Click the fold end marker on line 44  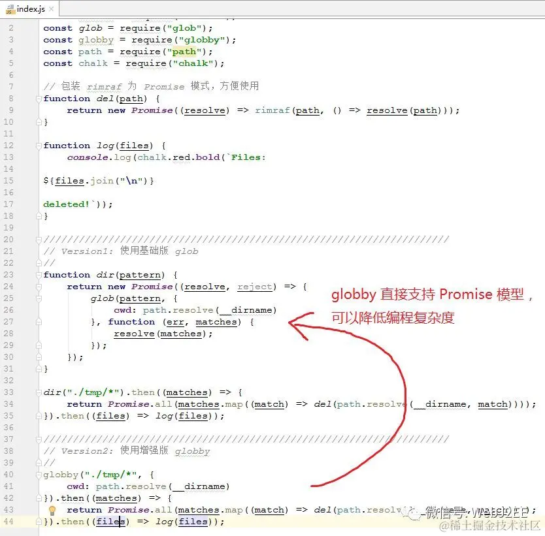[39, 522]
